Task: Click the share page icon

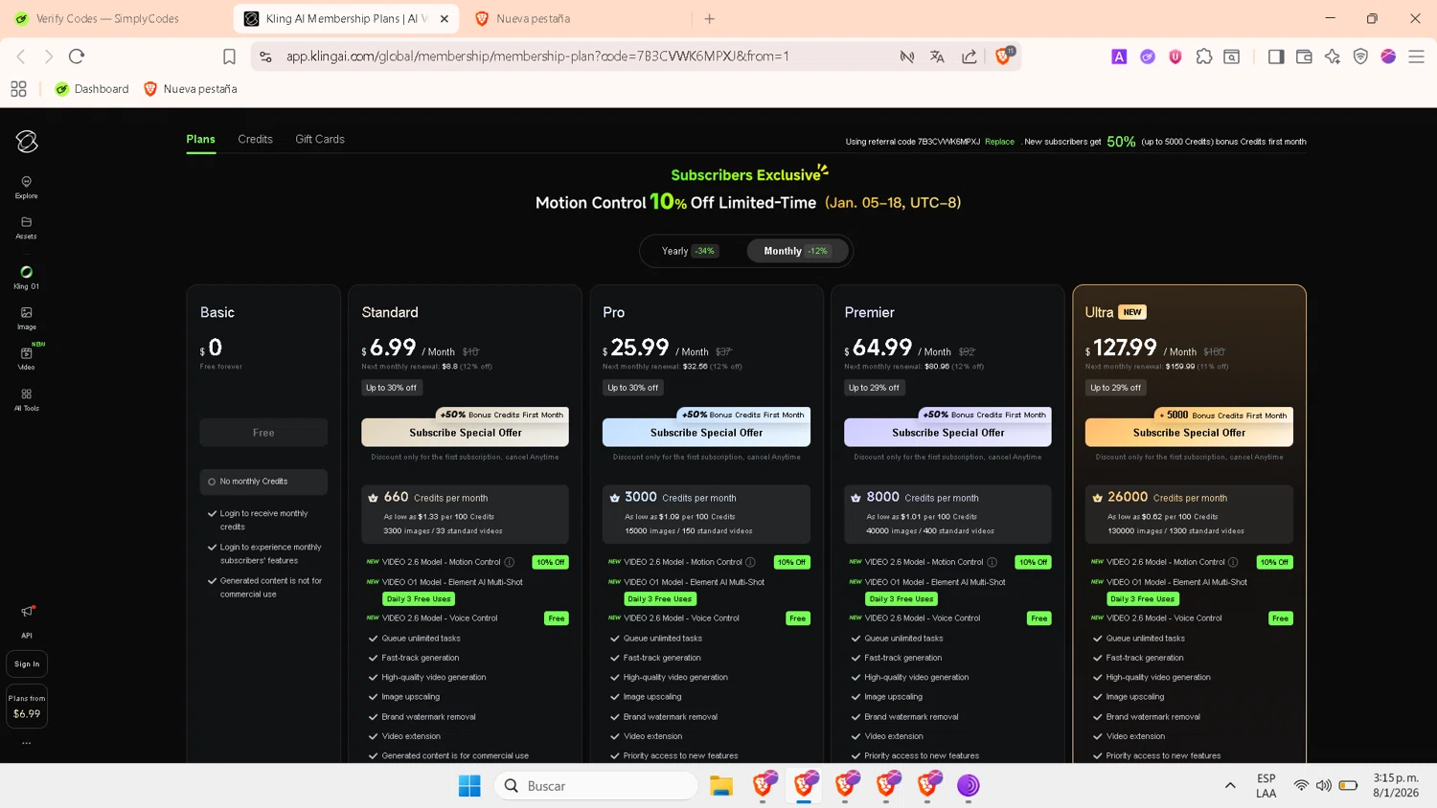Action: (x=969, y=56)
